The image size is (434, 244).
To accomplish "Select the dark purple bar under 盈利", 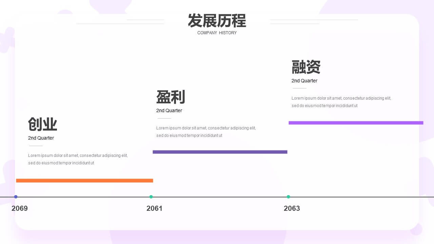I will click(x=220, y=152).
